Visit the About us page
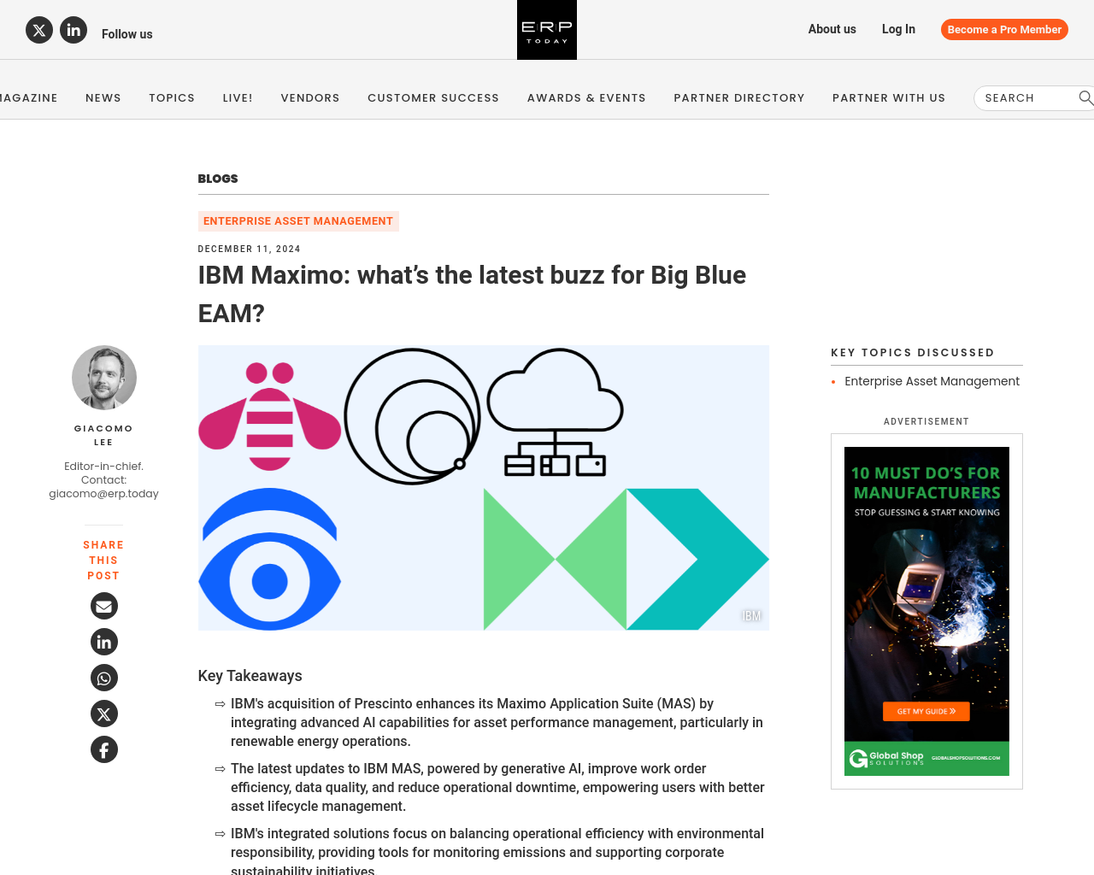The height and width of the screenshot is (875, 1094). click(x=832, y=29)
